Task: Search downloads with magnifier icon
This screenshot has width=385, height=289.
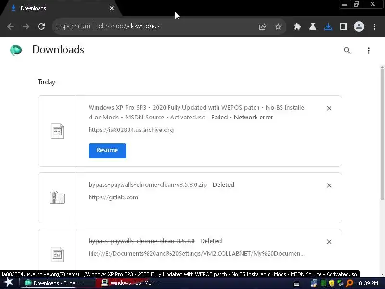Action: point(347,51)
